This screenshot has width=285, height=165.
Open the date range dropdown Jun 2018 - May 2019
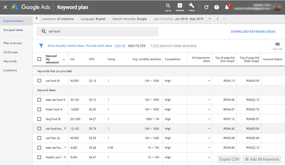pyautogui.click(x=194, y=19)
